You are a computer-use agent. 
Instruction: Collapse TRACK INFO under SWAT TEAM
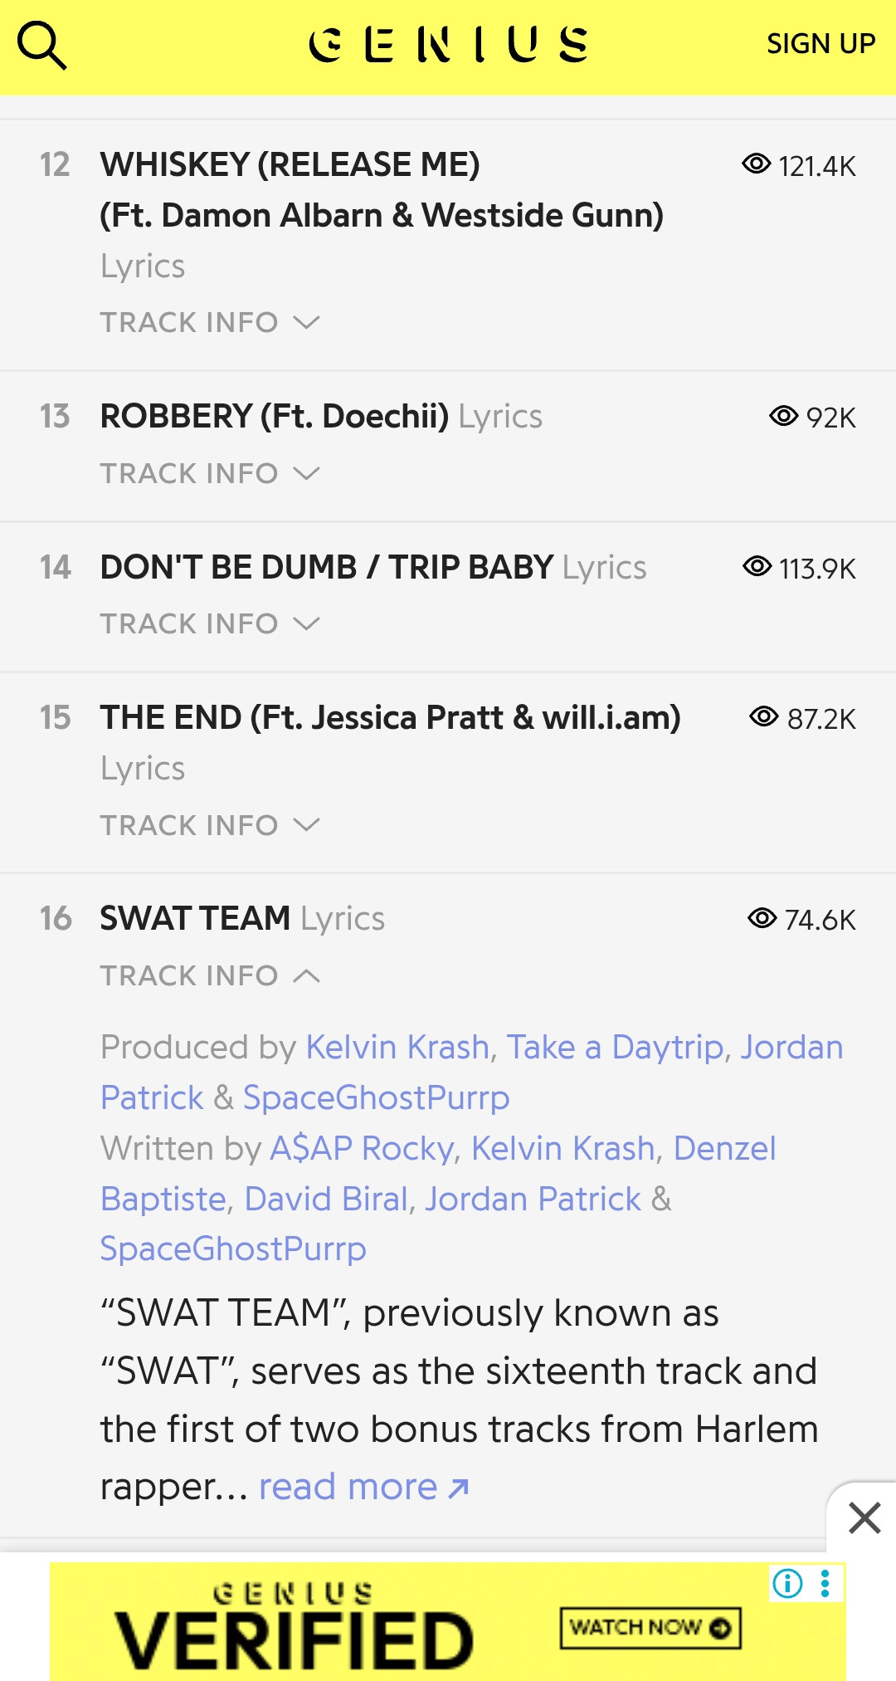point(209,975)
